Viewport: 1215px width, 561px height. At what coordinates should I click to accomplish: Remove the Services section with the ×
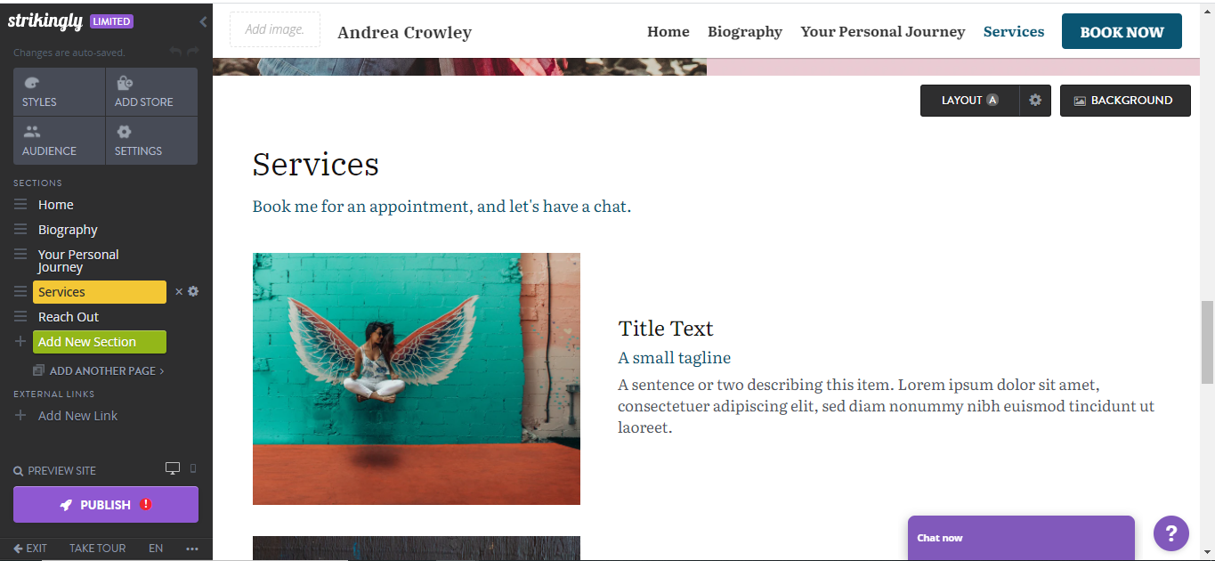(x=178, y=291)
